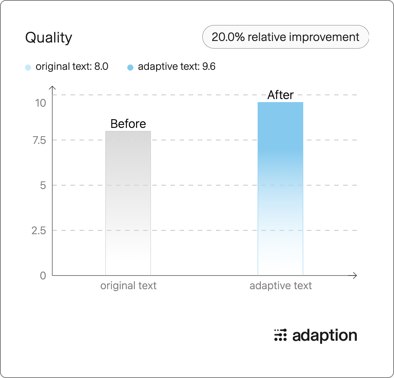Click the Quality chart title
The image size is (394, 378).
[x=49, y=38]
